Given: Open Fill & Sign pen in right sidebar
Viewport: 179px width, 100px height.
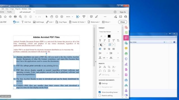Looking at the screenshot, I should click(x=126, y=64).
